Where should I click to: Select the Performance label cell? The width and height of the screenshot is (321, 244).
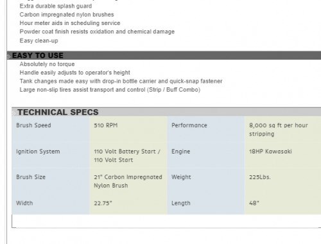coord(205,130)
